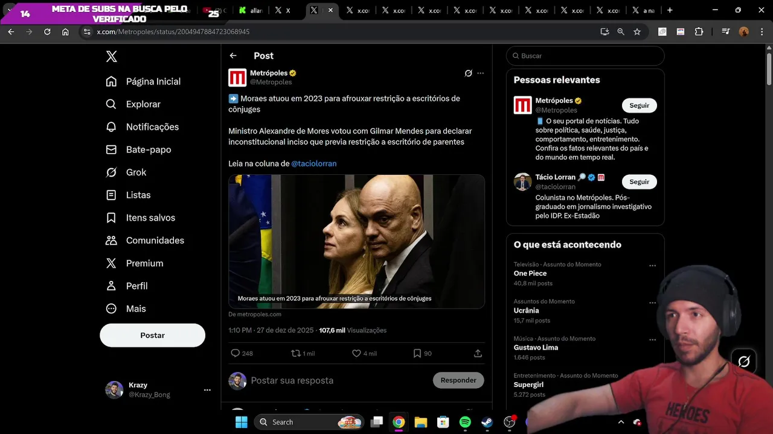The height and width of the screenshot is (434, 773).
Task: Click the address bar URL
Action: [x=173, y=31]
